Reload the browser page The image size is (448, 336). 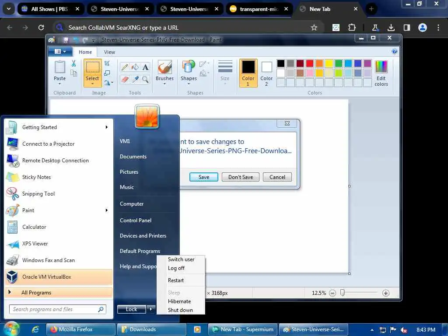click(x=41, y=28)
